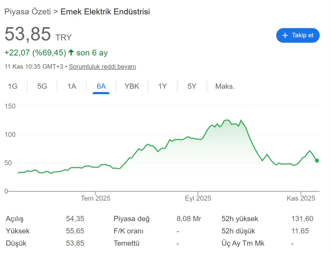Image resolution: width=331 pixels, height=253 pixels.
Task: Select the 5Y range tab
Action: coord(192,86)
